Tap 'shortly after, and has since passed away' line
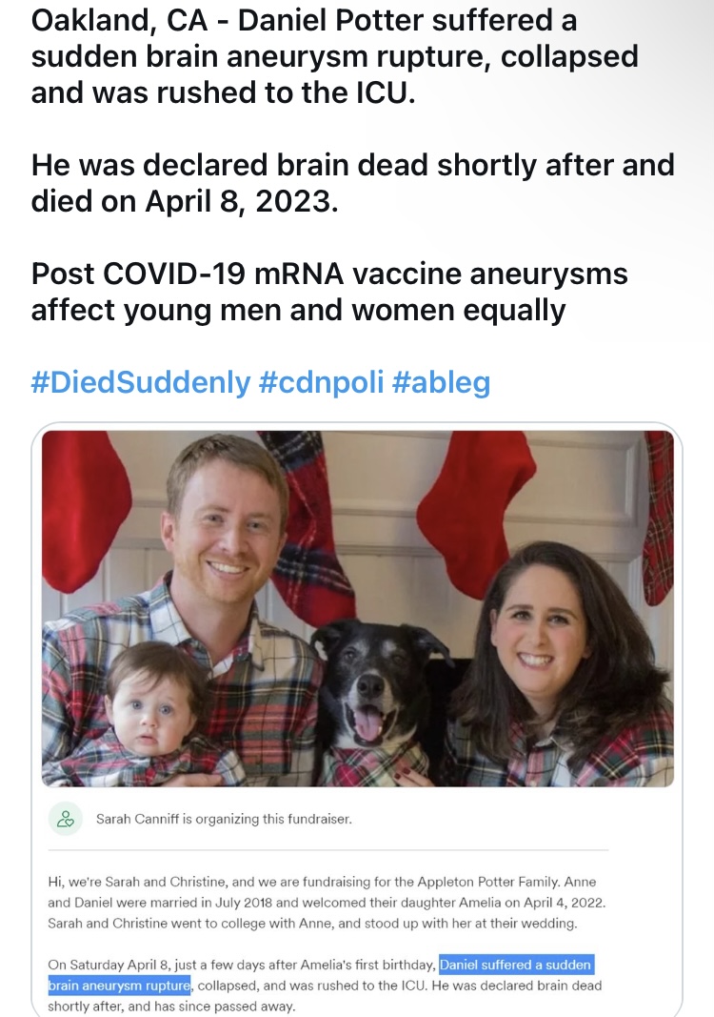 pos(171,1006)
